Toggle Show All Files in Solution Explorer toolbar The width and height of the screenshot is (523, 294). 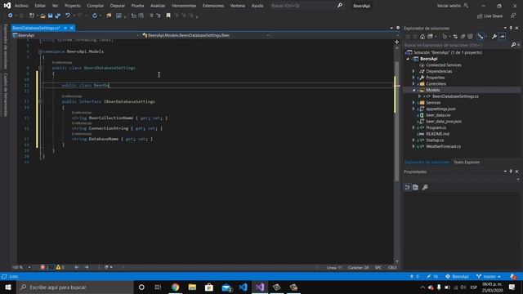471,37
